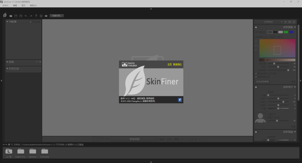Undo the last action with the arrow
Viewport: 302px width, 163px height.
pos(26,16)
